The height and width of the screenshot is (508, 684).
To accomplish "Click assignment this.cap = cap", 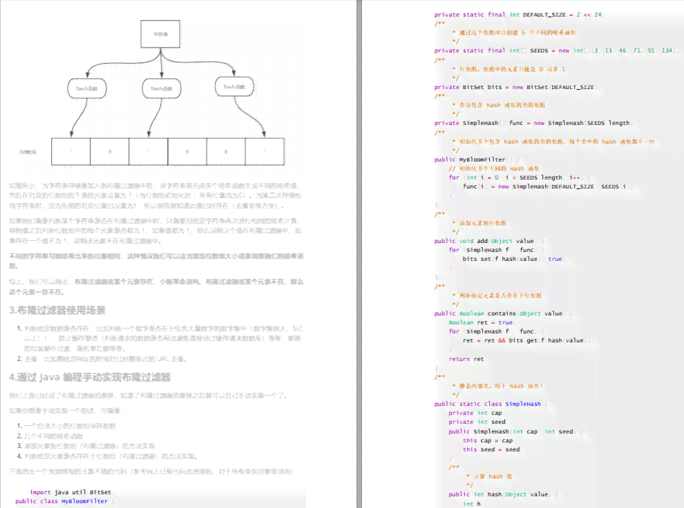I will [488, 440].
